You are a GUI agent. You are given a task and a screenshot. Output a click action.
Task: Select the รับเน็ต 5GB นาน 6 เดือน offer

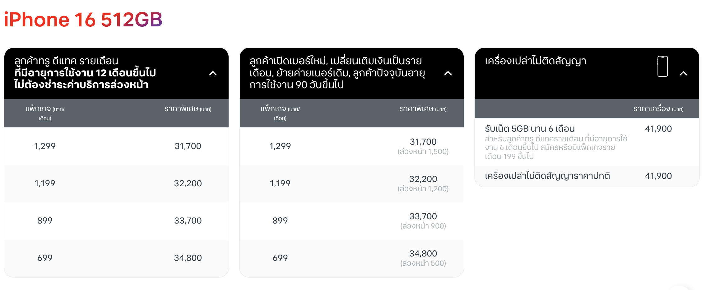click(530, 129)
